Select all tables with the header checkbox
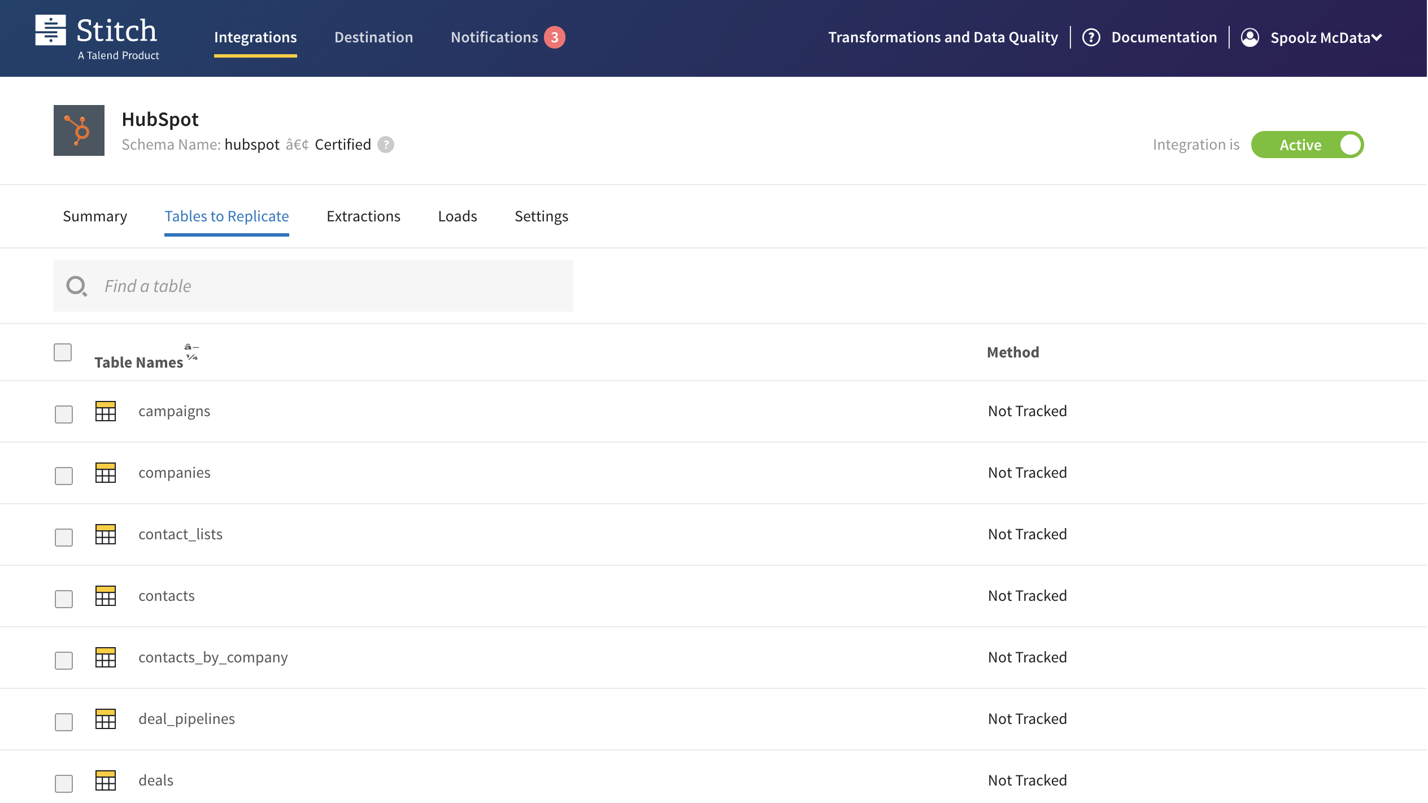Screen dimensions: 1428x803 63,352
